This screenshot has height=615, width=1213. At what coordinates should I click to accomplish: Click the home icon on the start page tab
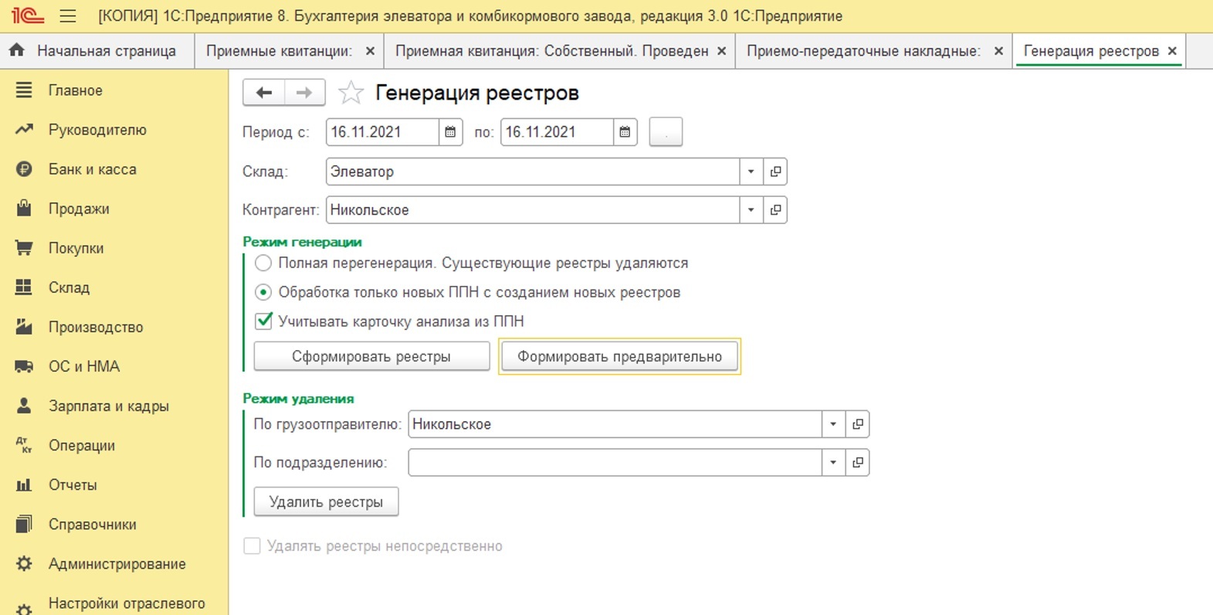pyautogui.click(x=17, y=50)
